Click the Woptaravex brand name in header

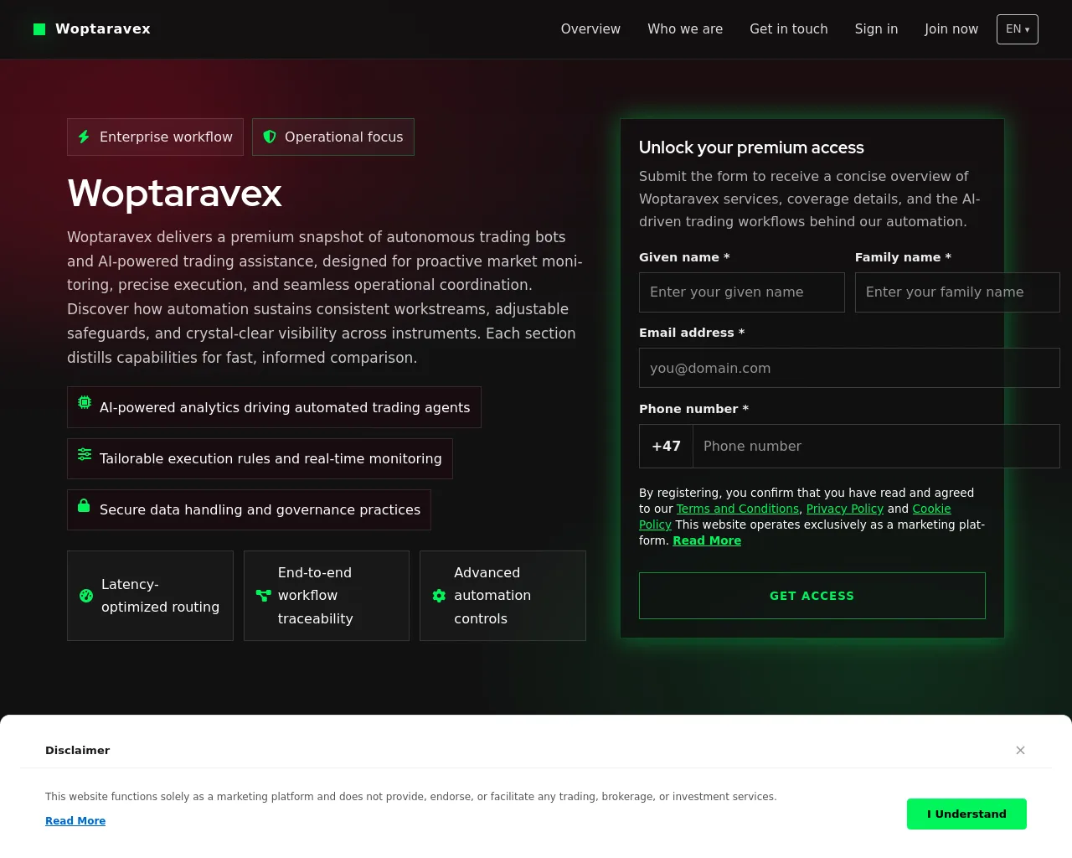pyautogui.click(x=103, y=29)
